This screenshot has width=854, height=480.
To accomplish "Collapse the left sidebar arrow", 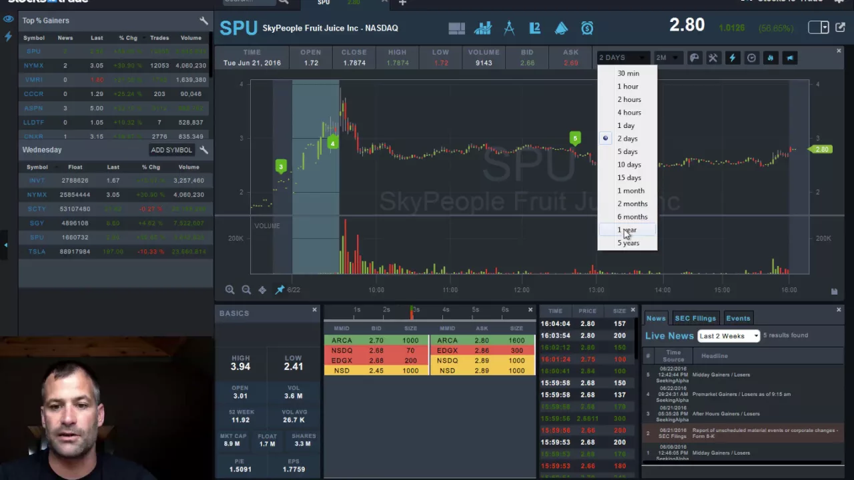I will 5,245.
